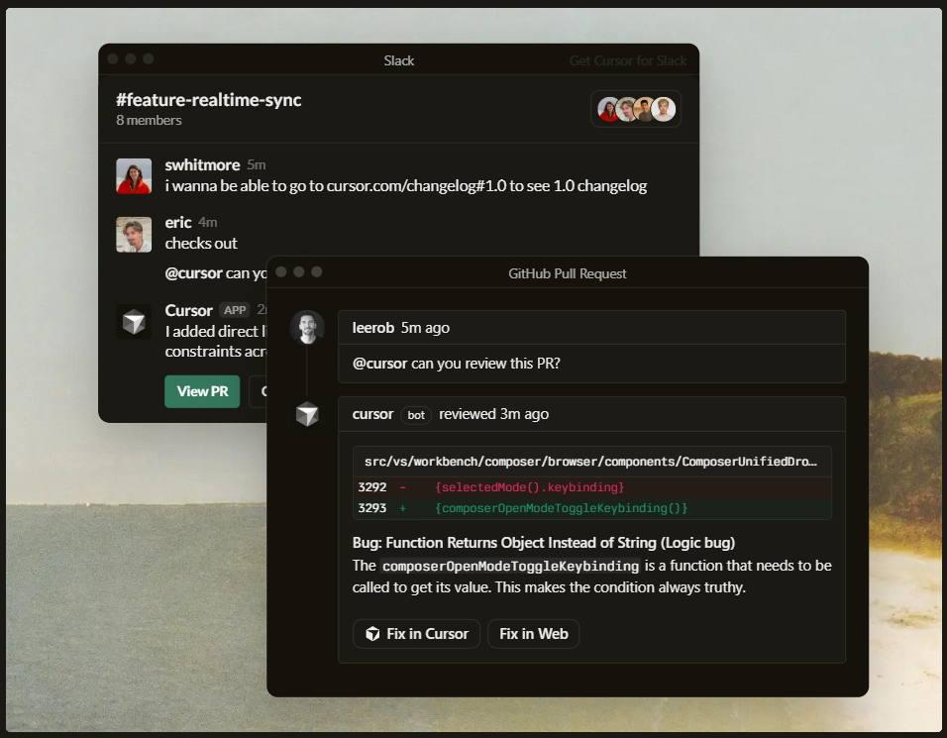Viewport: 947px width, 738px height.
Task: Click the @cursor mention in leerob's comment
Action: pos(379,364)
